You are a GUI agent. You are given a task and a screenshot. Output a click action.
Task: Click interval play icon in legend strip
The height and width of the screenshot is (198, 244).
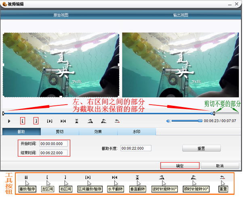(88, 177)
